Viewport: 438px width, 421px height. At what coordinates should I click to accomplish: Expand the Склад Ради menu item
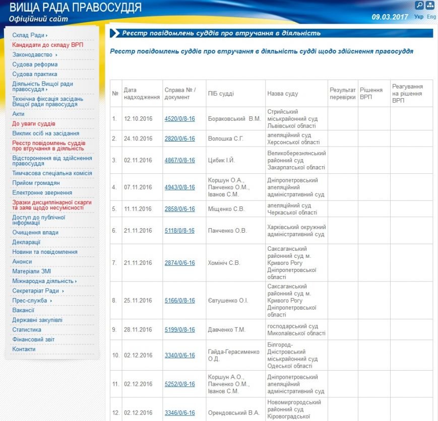(x=30, y=35)
